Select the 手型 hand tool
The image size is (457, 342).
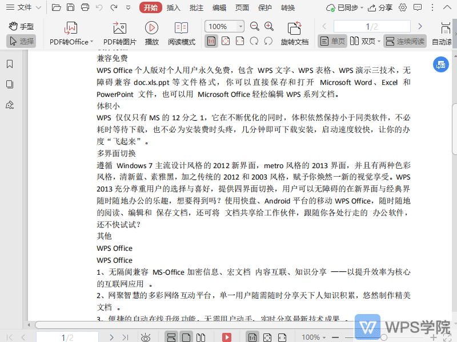click(26, 26)
